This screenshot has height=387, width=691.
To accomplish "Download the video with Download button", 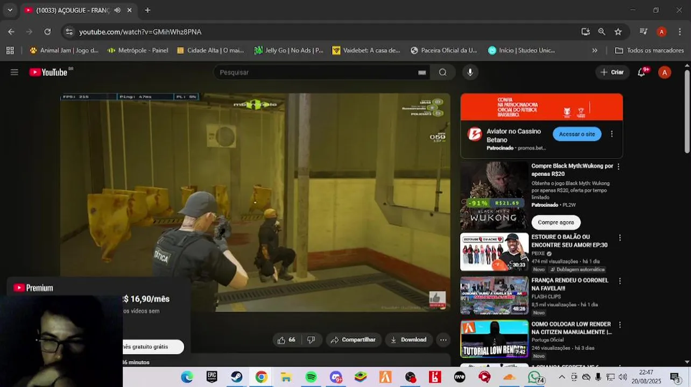I will [408, 340].
